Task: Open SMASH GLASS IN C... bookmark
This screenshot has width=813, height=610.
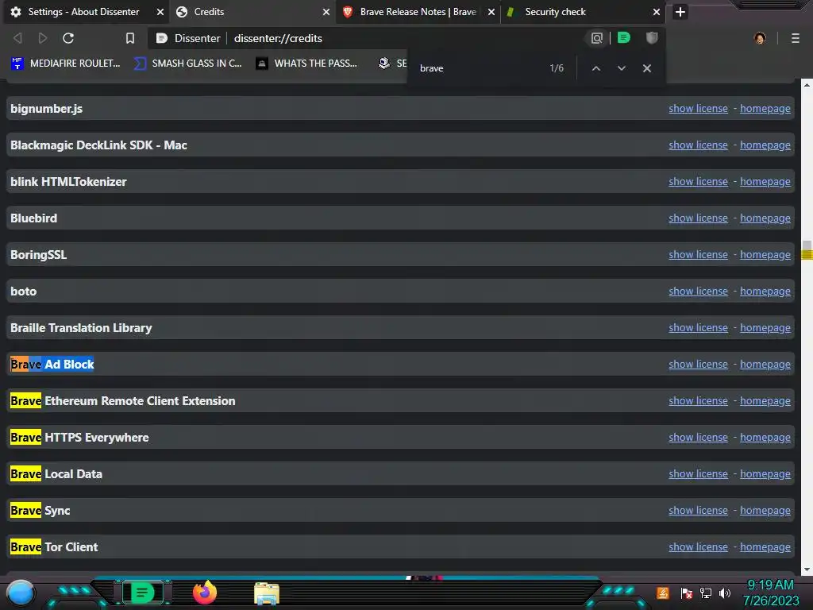Action: (187, 64)
